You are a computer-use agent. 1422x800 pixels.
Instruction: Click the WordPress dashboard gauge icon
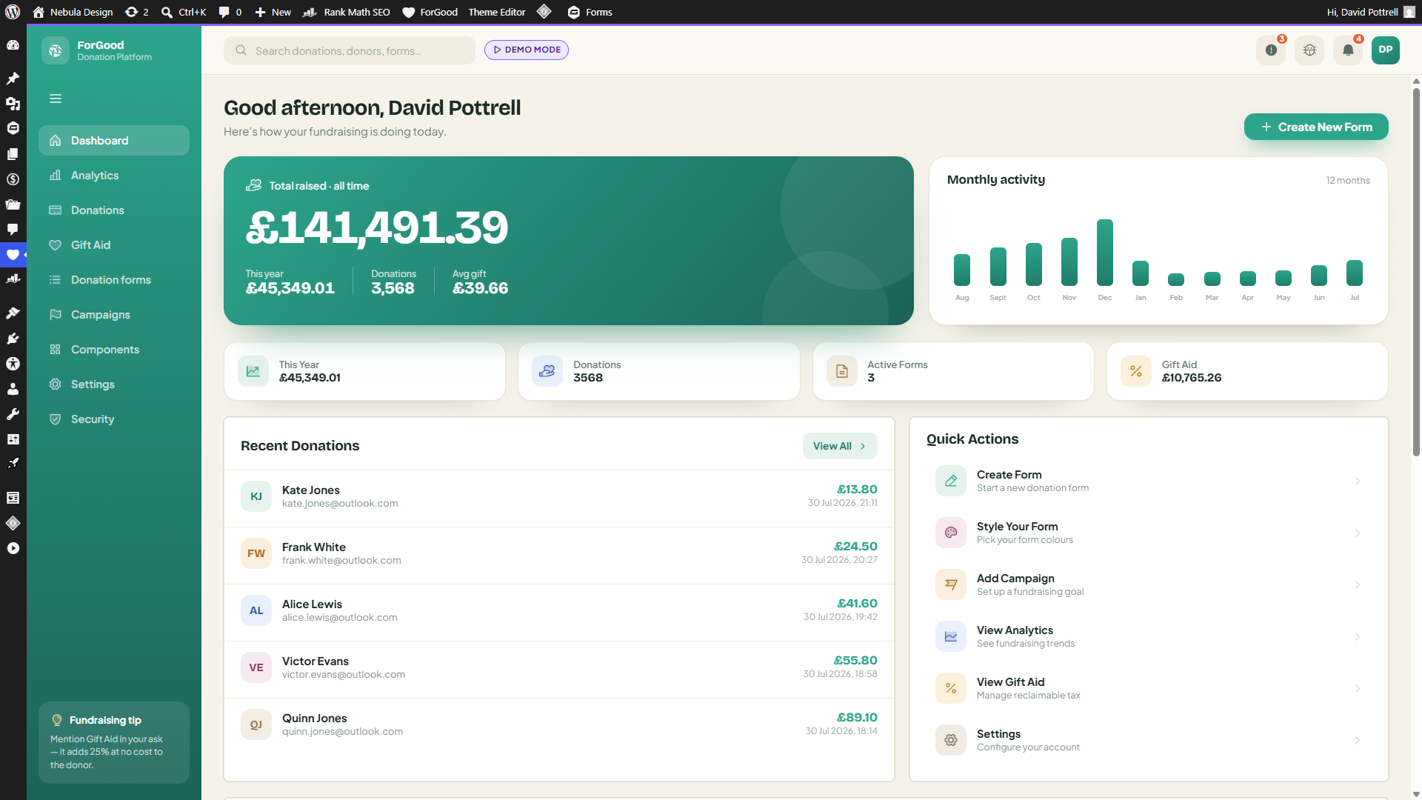tap(13, 45)
